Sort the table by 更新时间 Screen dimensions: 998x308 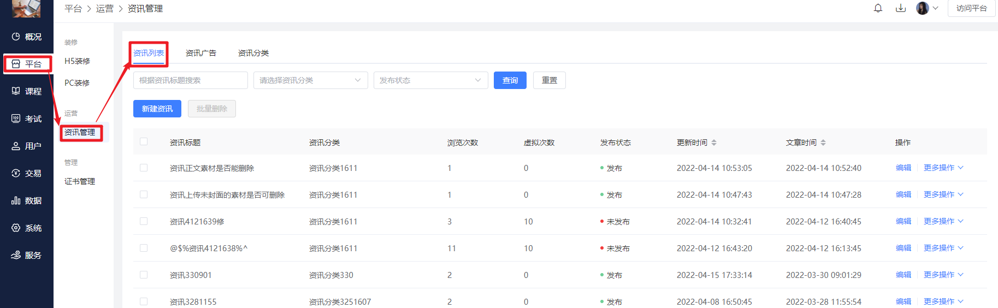[x=713, y=143]
